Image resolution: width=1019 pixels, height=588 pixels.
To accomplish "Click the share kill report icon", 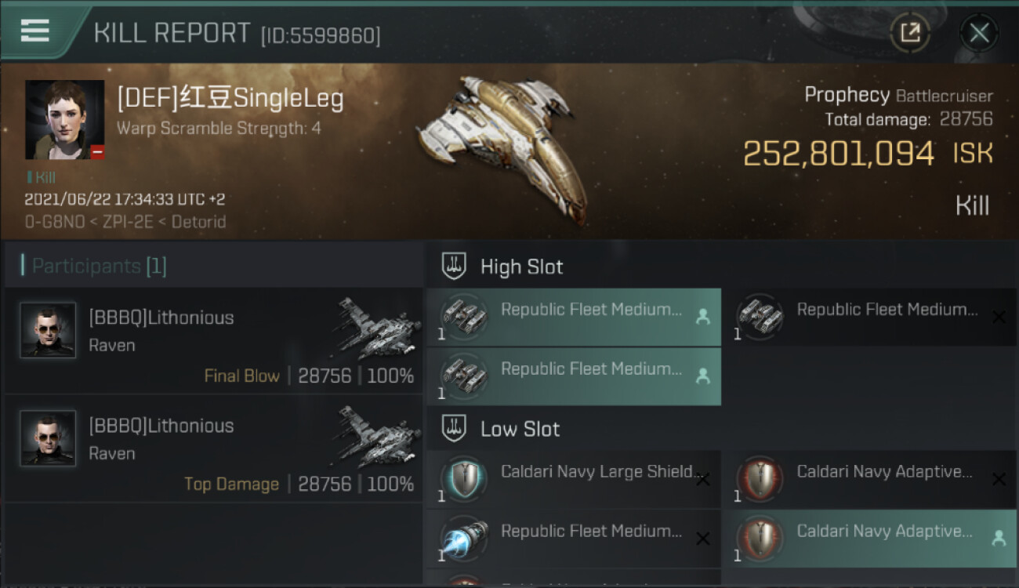I will [x=910, y=33].
